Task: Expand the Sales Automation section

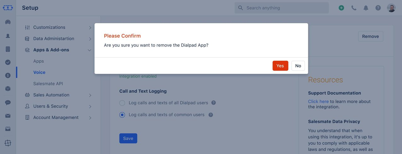Action: [x=58, y=95]
